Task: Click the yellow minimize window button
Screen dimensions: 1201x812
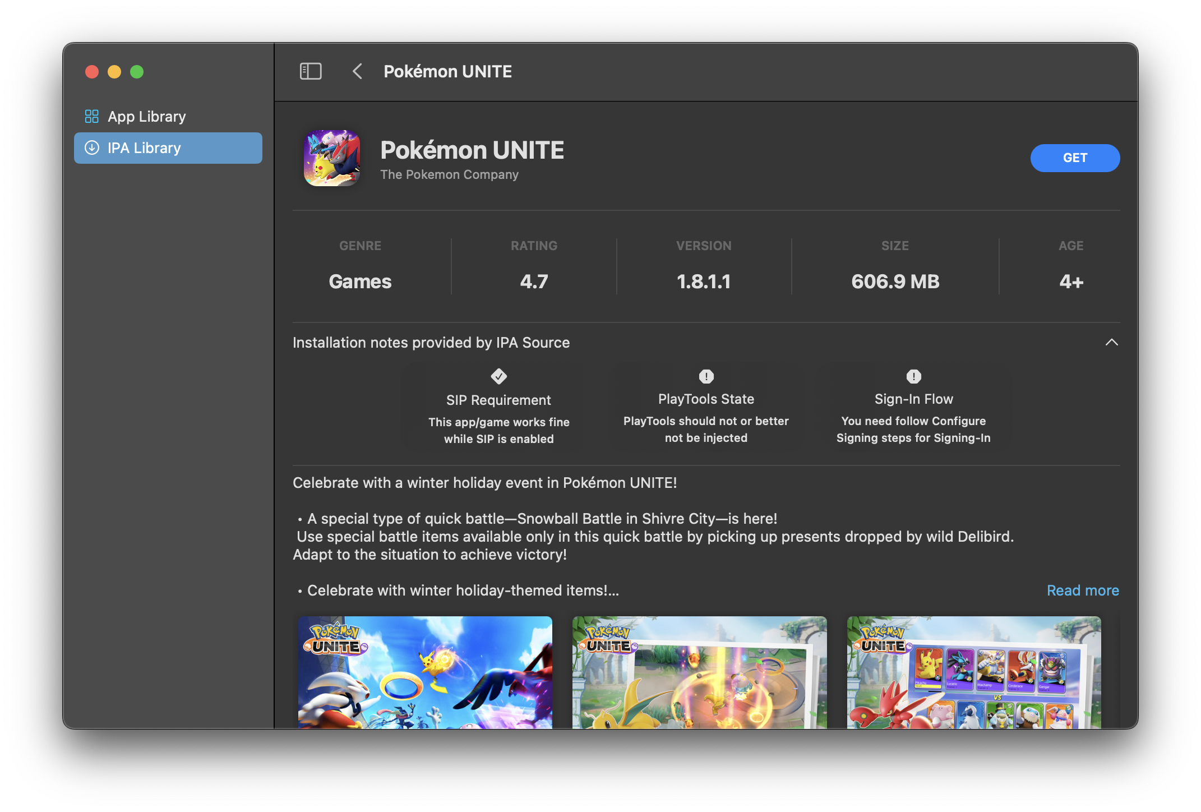Action: point(114,72)
